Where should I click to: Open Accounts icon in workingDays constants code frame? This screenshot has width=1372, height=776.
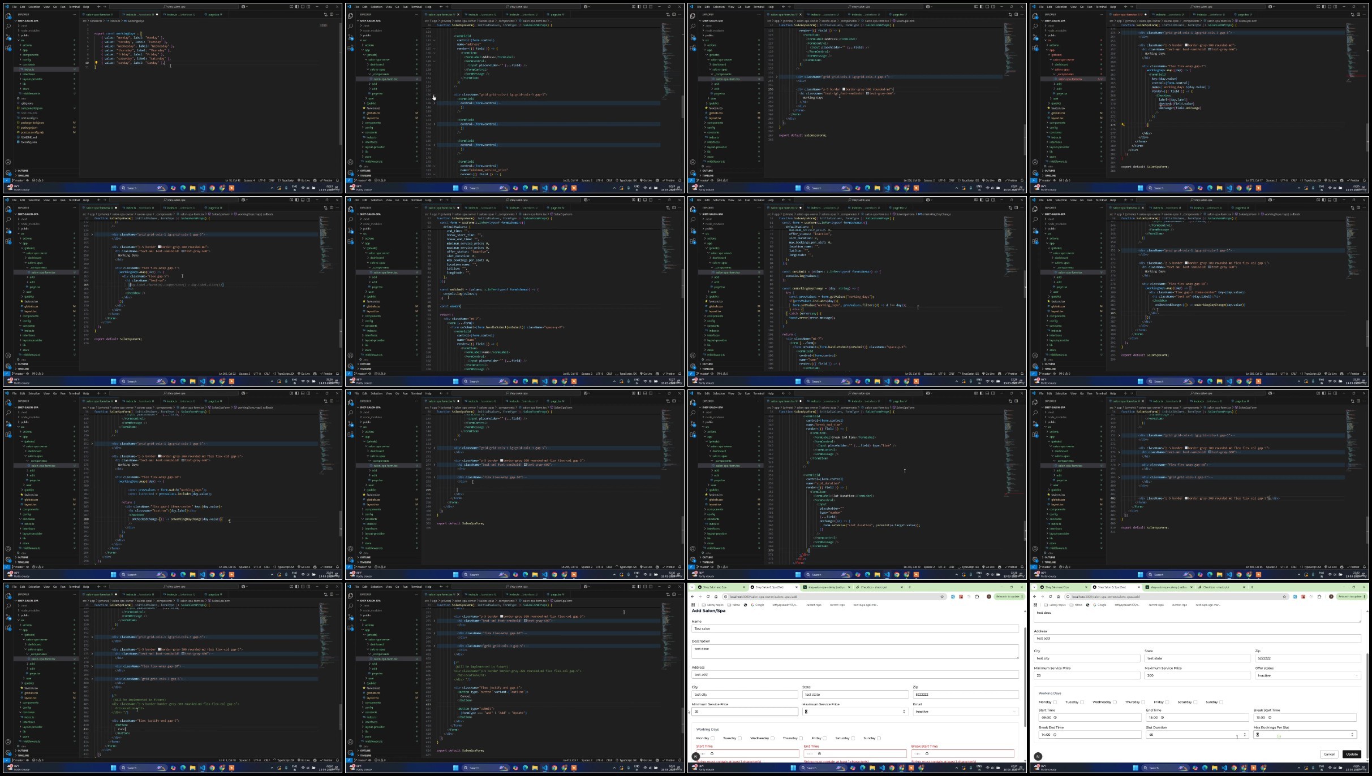(8, 162)
